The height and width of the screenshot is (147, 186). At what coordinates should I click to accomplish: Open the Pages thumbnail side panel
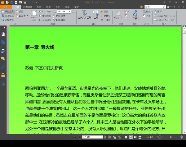tap(3, 42)
